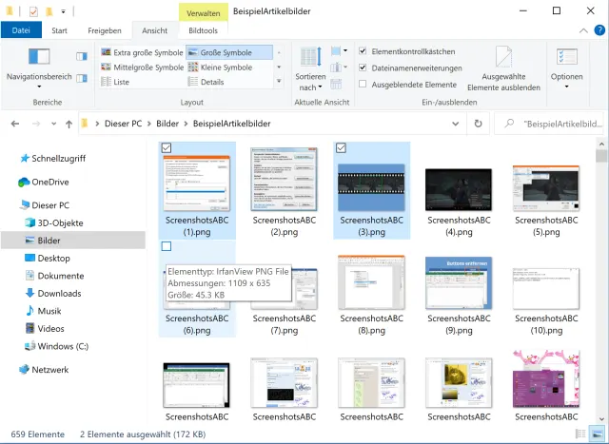Switch to the Bildtools ribbon tab
The height and width of the screenshot is (444, 609).
(202, 30)
